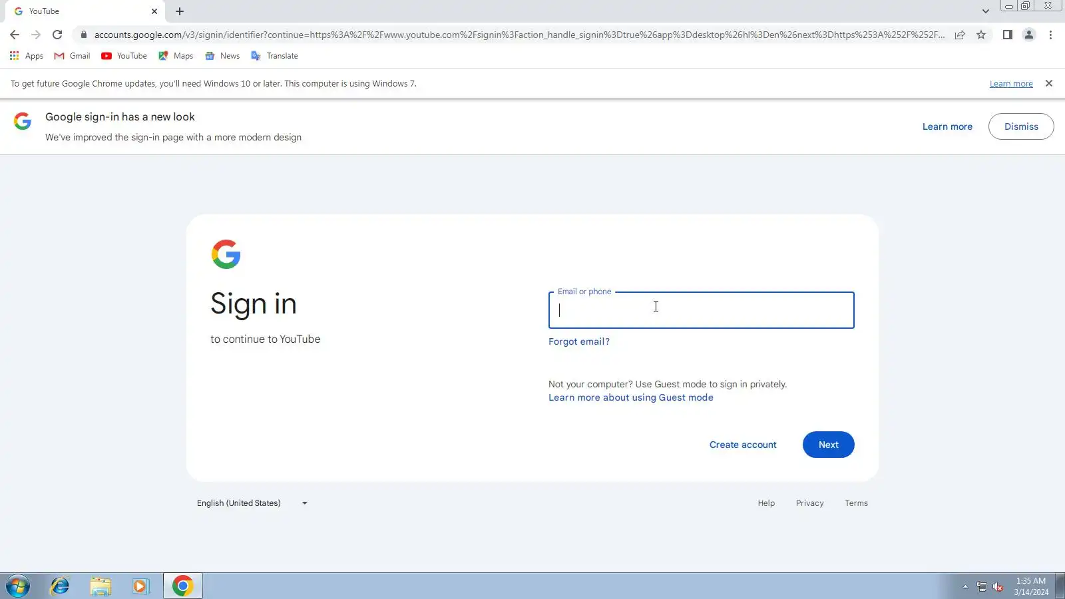The image size is (1065, 599).
Task: Open the Windows Start menu
Action: (x=18, y=586)
